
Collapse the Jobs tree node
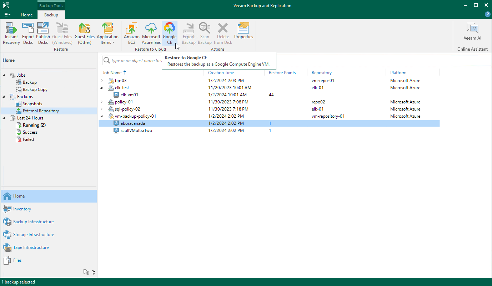pos(4,75)
